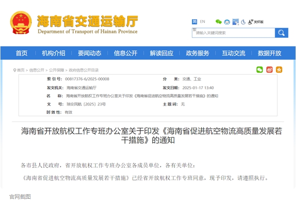This screenshot has width=296, height=208.
Task: Open the 互动交流 navigation tab
Action: click(x=234, y=53)
